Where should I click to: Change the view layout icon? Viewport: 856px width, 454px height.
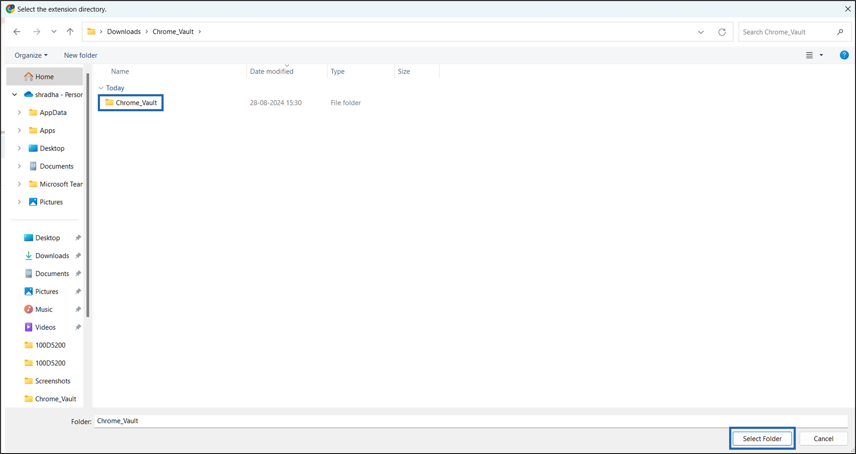tap(809, 55)
